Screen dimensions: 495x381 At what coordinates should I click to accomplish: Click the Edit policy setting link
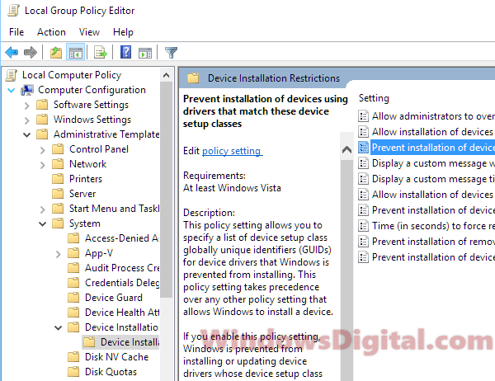(232, 151)
